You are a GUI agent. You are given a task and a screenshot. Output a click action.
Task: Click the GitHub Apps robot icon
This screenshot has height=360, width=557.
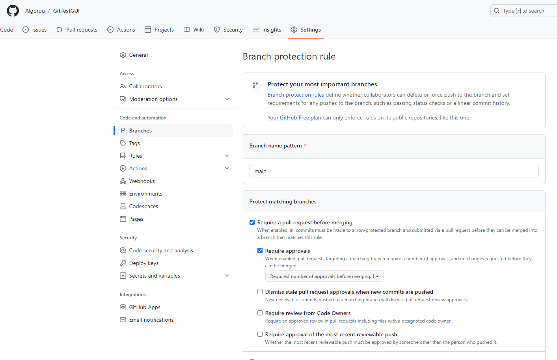(x=123, y=307)
